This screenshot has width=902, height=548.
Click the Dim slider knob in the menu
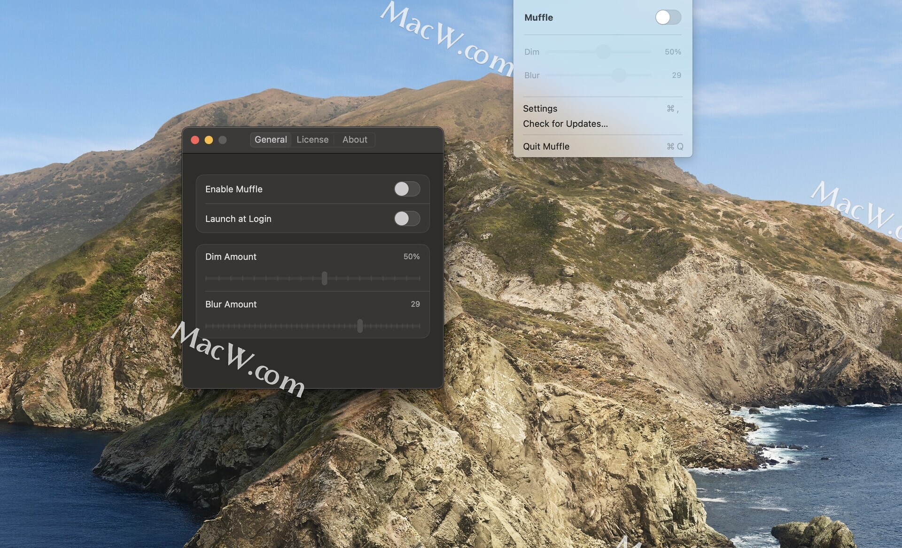(x=603, y=52)
